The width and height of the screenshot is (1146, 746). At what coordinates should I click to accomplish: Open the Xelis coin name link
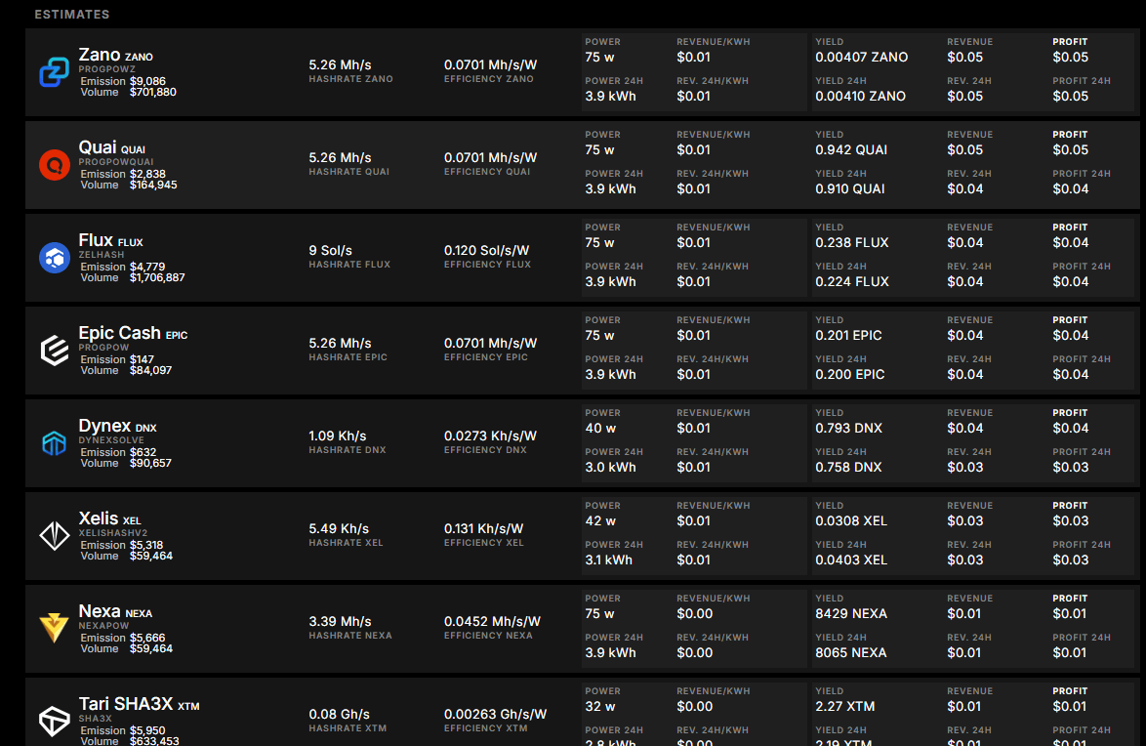(x=99, y=518)
